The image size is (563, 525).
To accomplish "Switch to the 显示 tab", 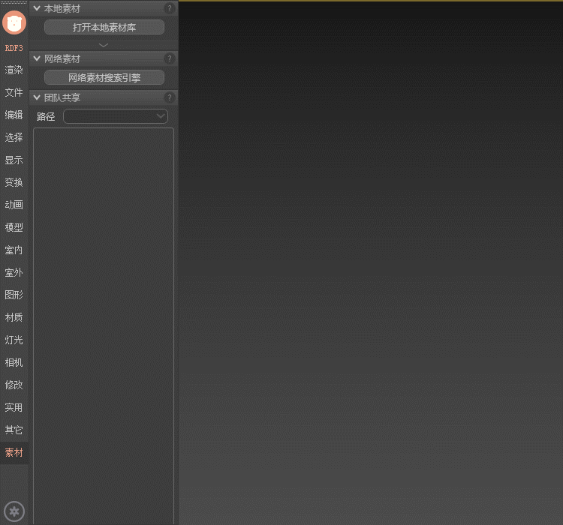I will coord(14,160).
